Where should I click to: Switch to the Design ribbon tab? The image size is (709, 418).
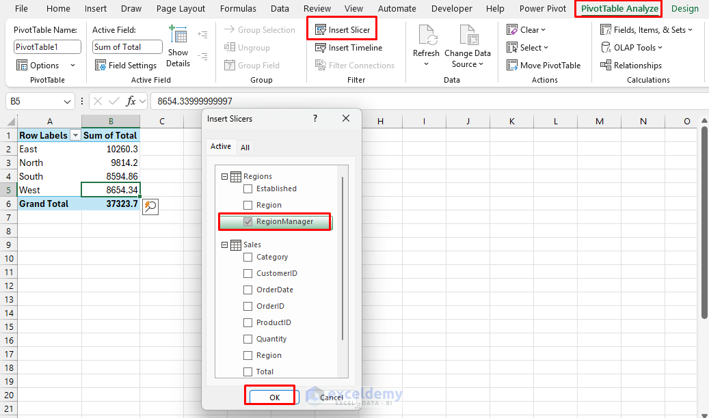point(684,9)
